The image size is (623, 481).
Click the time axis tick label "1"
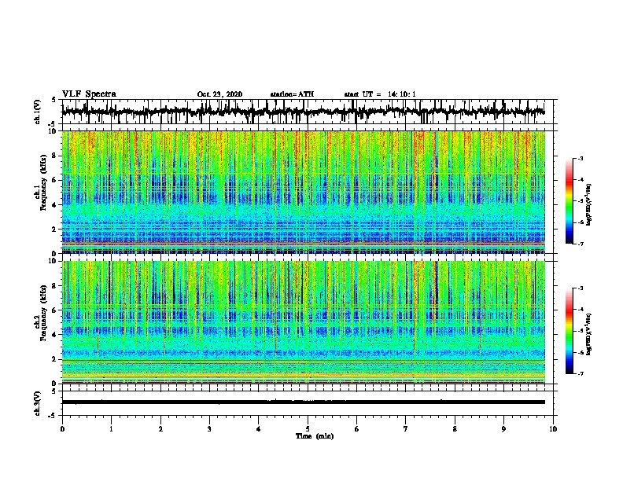[x=111, y=429]
